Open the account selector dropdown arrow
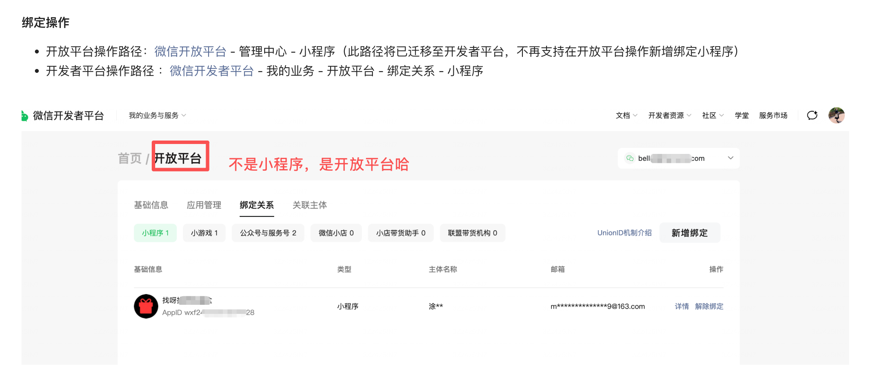 731,158
